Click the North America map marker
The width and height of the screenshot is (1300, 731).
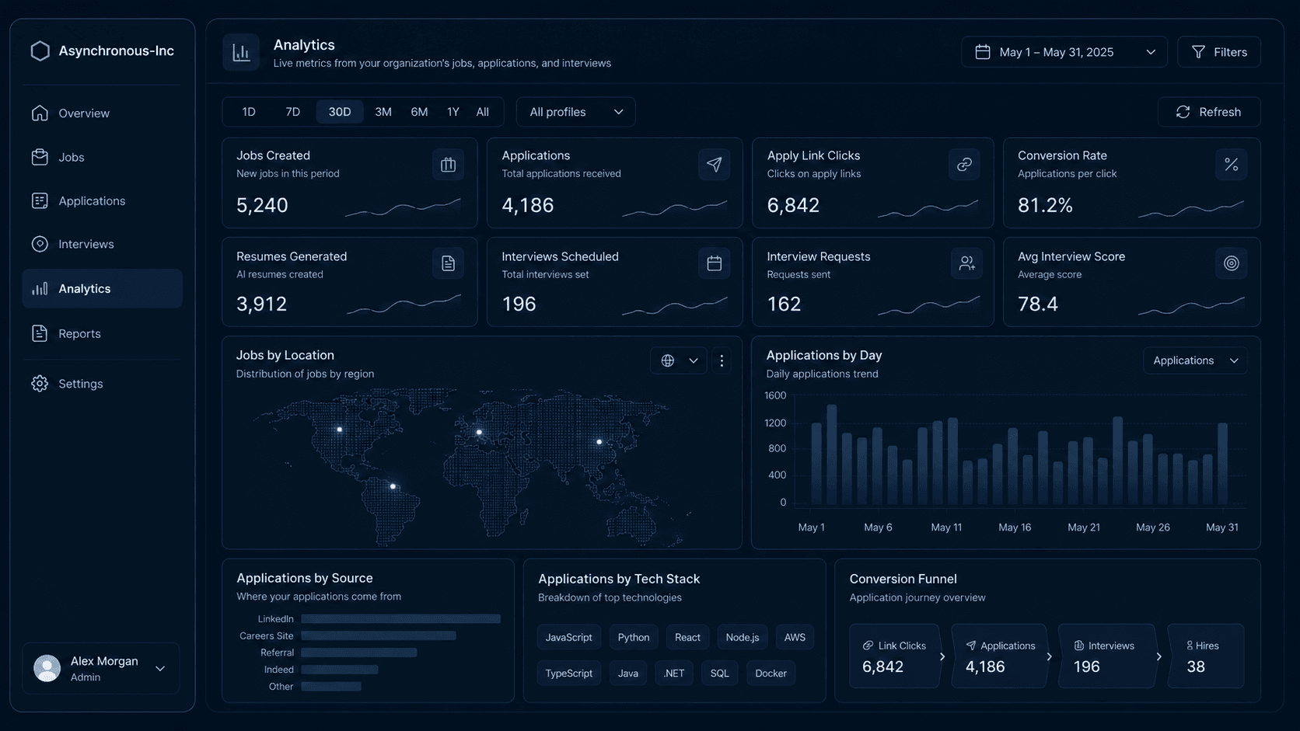(x=340, y=429)
